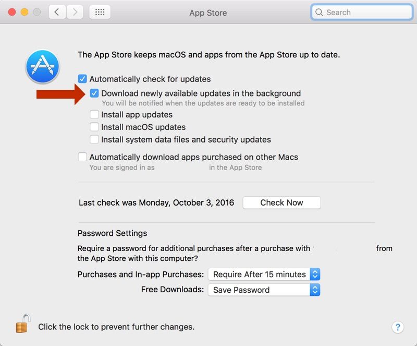Open help with the question mark button
The image size is (417, 346).
coord(398,327)
